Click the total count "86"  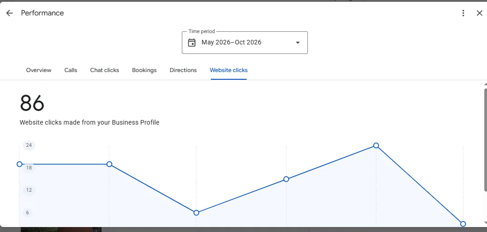tap(32, 103)
